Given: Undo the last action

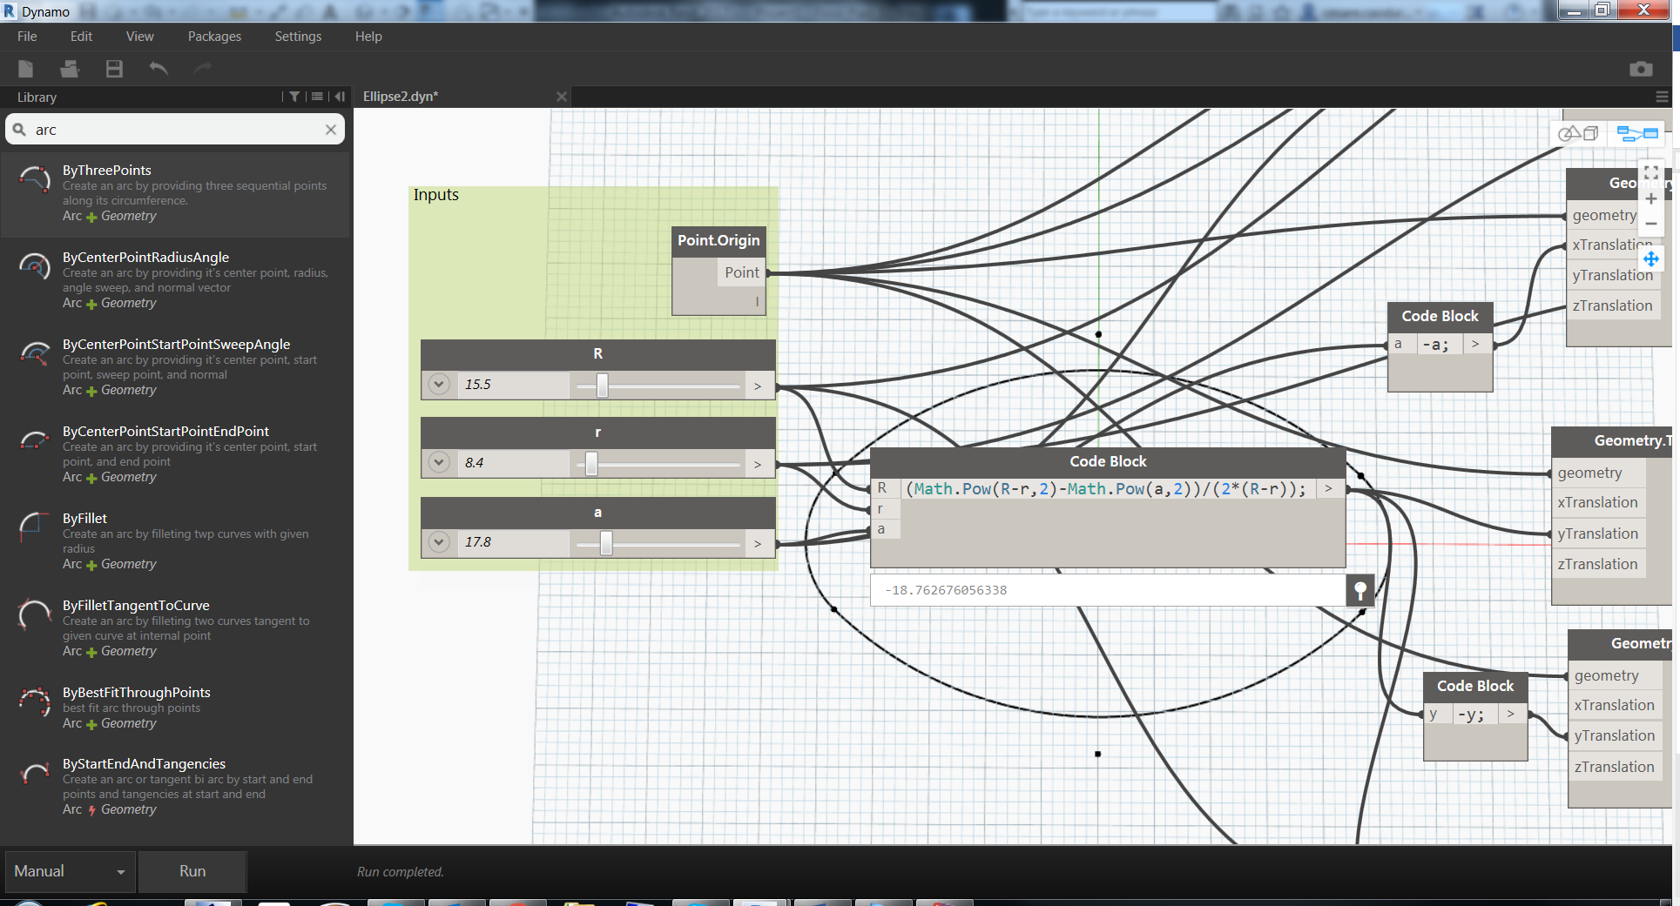Looking at the screenshot, I should coord(159,68).
